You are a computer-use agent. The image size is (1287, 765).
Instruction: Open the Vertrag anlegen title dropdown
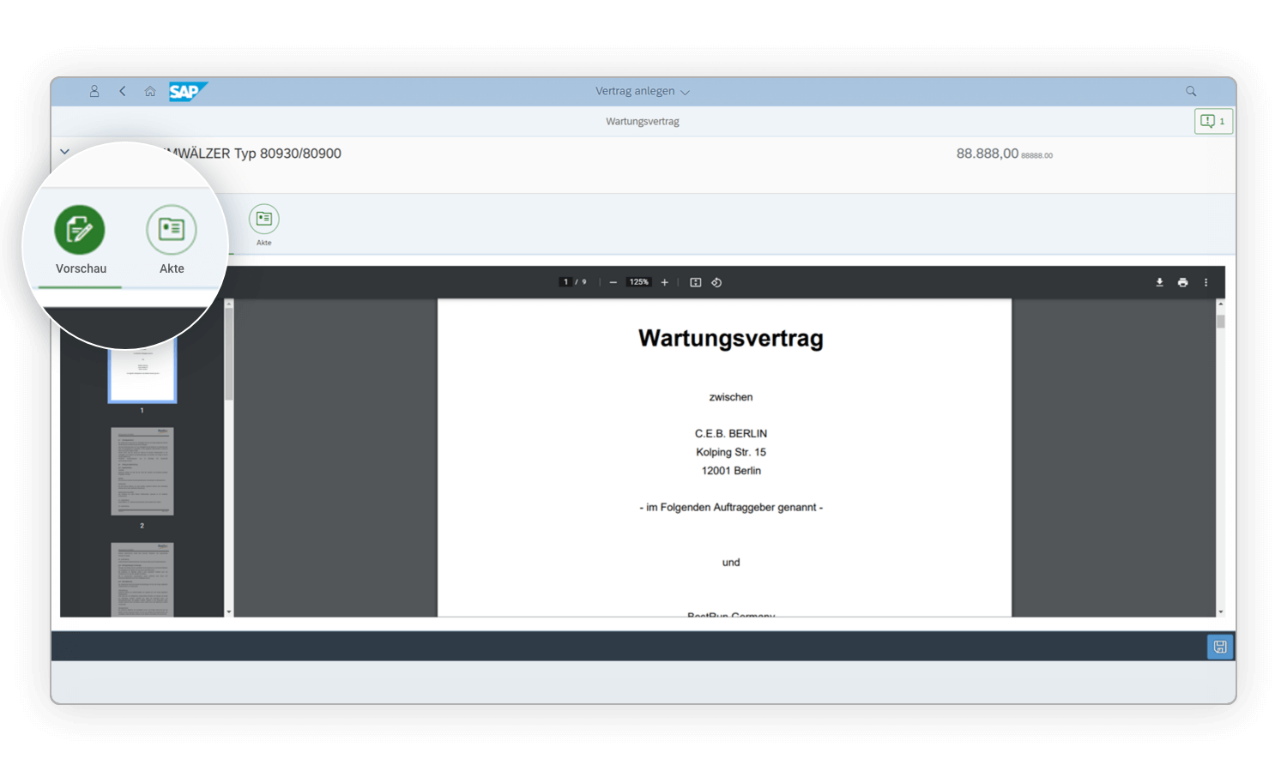point(643,91)
